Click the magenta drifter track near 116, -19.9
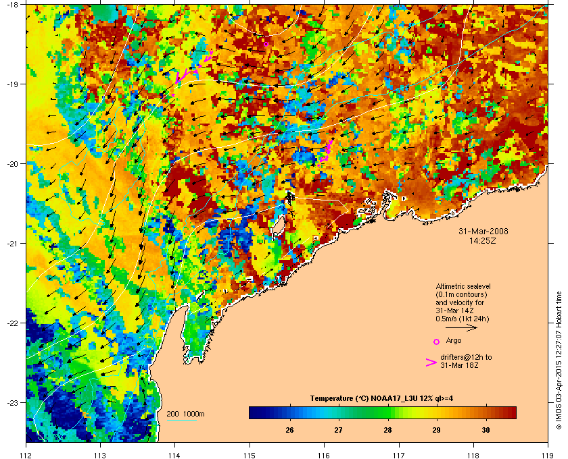Viewport: 568px width, 459px height. pos(325,153)
